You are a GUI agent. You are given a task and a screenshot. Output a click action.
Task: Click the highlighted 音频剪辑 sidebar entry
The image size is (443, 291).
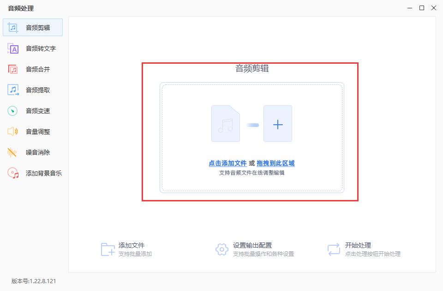pyautogui.click(x=32, y=27)
